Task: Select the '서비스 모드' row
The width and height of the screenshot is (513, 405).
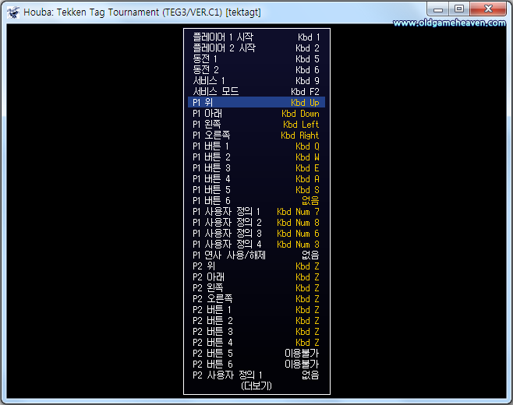Action: pyautogui.click(x=256, y=92)
